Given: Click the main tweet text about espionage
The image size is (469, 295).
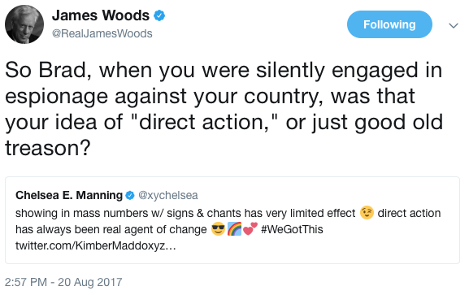Looking at the screenshot, I should [x=224, y=109].
